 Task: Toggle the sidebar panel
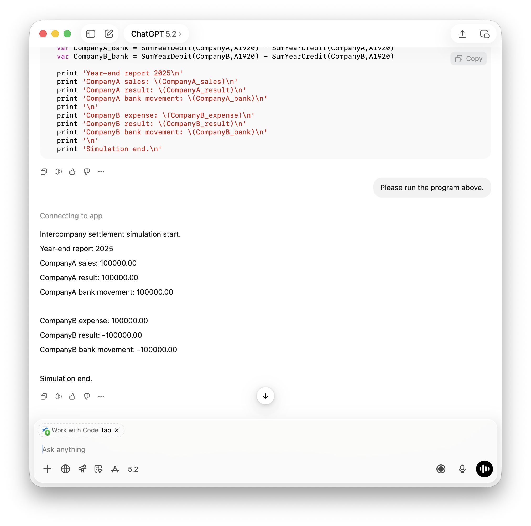coord(90,34)
